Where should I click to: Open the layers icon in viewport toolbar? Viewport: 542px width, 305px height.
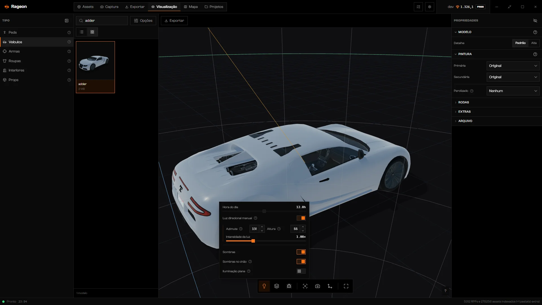click(x=277, y=286)
